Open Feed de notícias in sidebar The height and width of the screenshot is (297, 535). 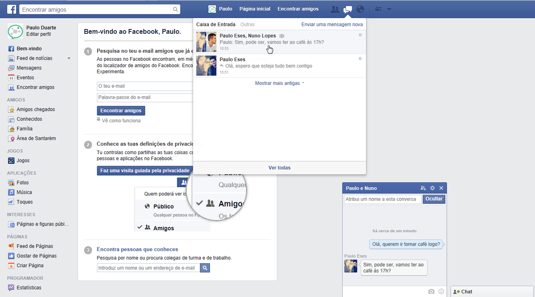[34, 58]
